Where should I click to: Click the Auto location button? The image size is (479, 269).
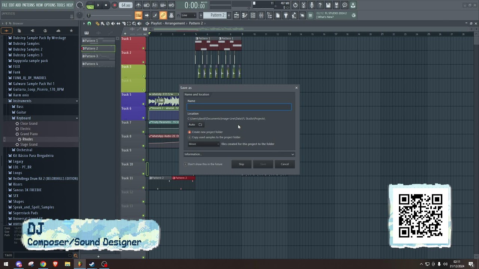pos(192,124)
